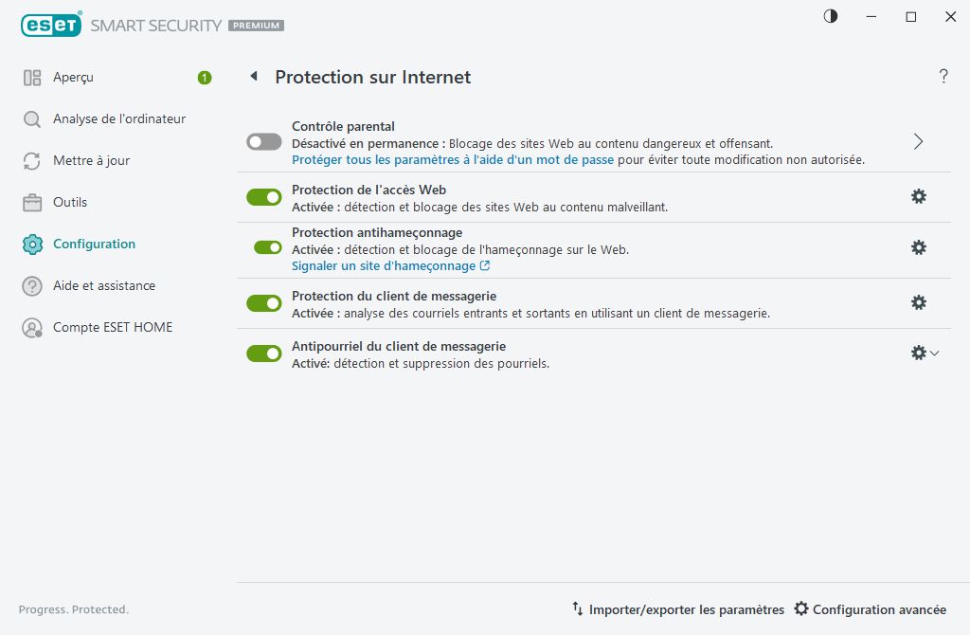
Task: Open Contrôle parental details via right chevron
Action: (917, 140)
